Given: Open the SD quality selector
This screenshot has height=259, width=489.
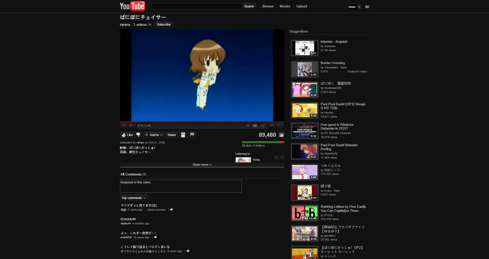Looking at the screenshot, I should (x=263, y=126).
